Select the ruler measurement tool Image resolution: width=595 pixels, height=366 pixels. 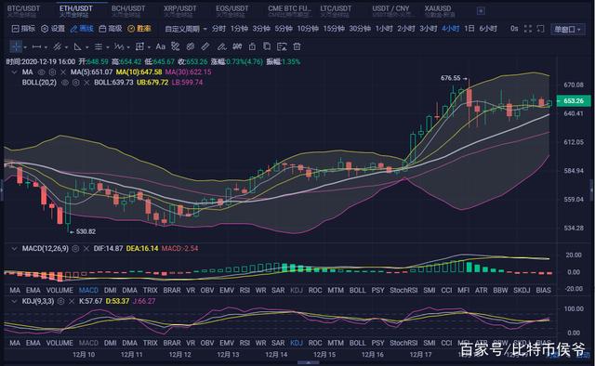coord(205,46)
